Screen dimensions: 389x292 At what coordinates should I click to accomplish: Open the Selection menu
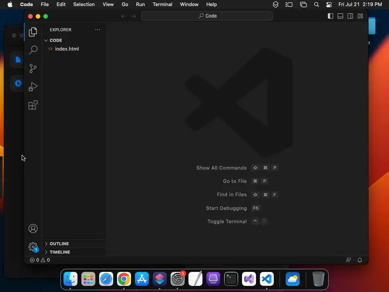(x=84, y=5)
